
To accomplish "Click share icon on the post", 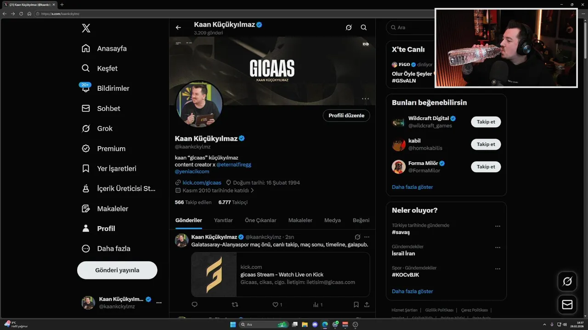I will (x=367, y=304).
